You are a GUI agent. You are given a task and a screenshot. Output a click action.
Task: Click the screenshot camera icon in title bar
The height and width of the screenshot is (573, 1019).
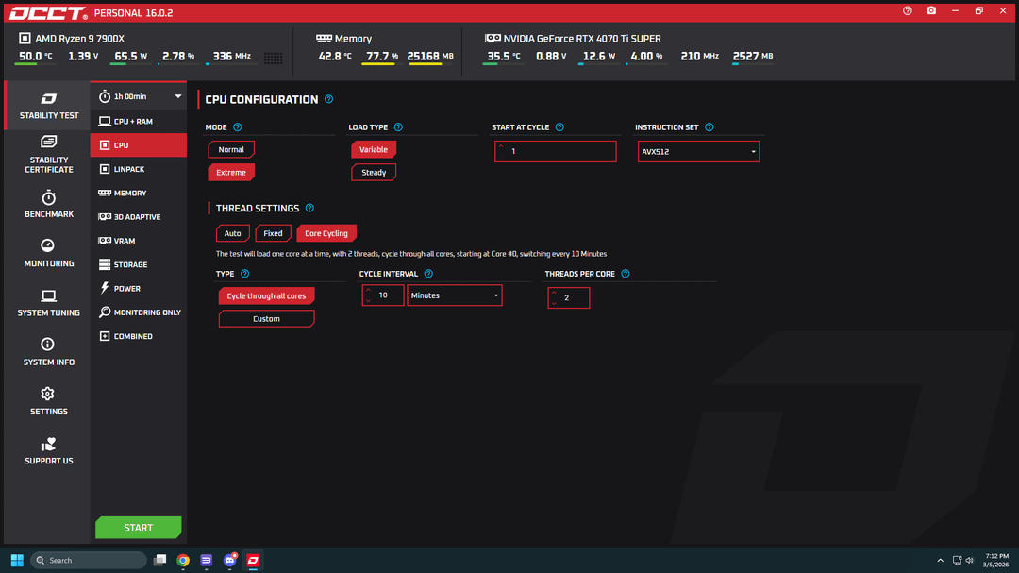coord(931,11)
